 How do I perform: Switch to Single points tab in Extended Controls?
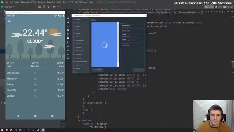pos(93,19)
